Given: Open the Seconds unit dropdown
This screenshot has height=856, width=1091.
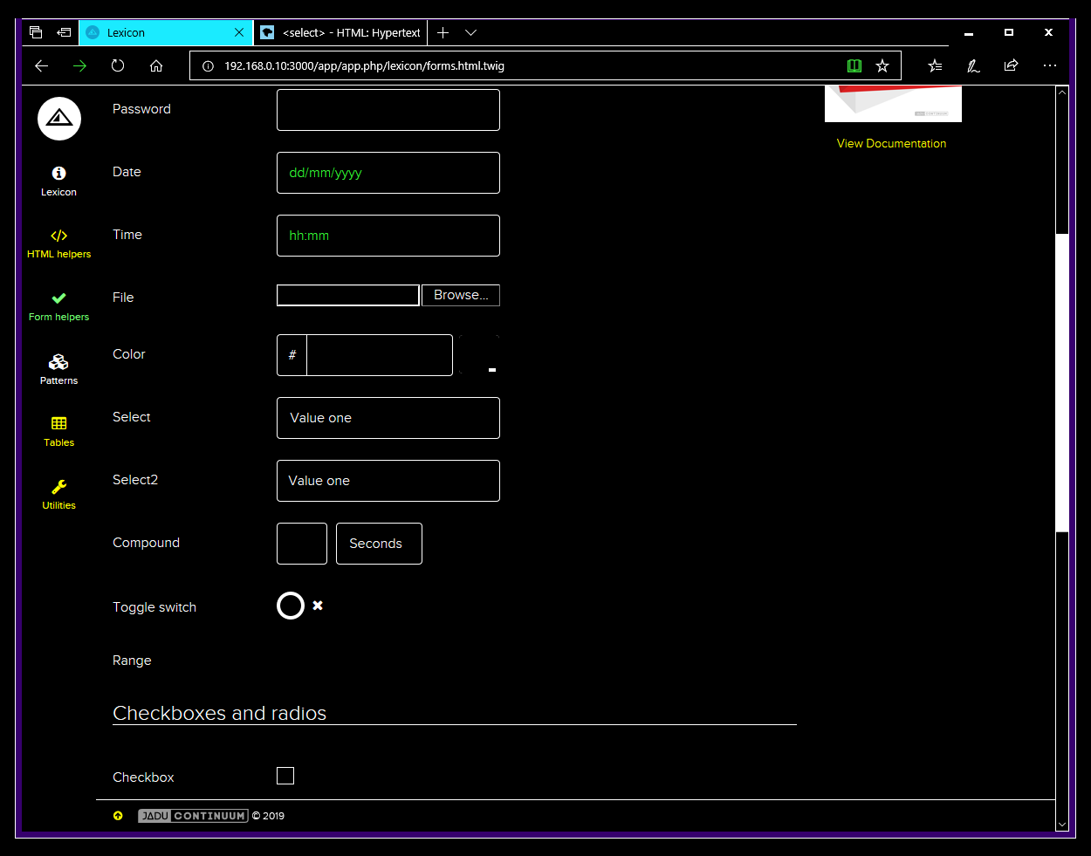Looking at the screenshot, I should [x=379, y=544].
